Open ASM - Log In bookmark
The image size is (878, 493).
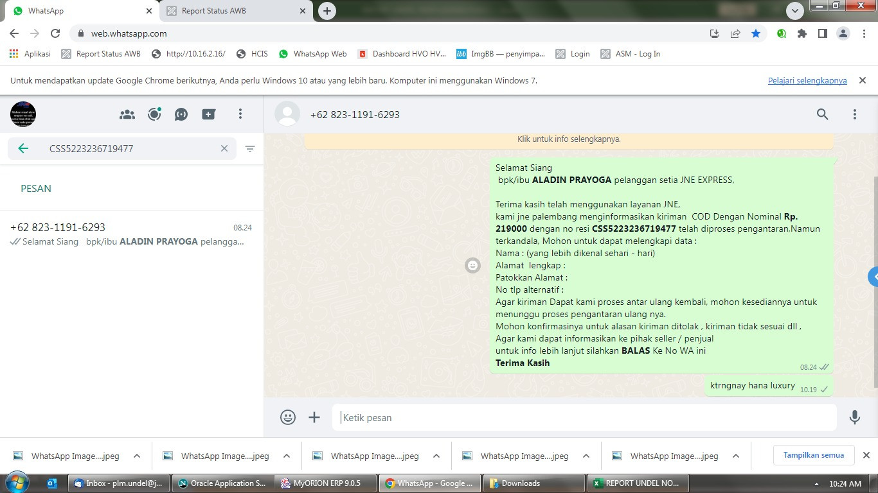tap(630, 54)
